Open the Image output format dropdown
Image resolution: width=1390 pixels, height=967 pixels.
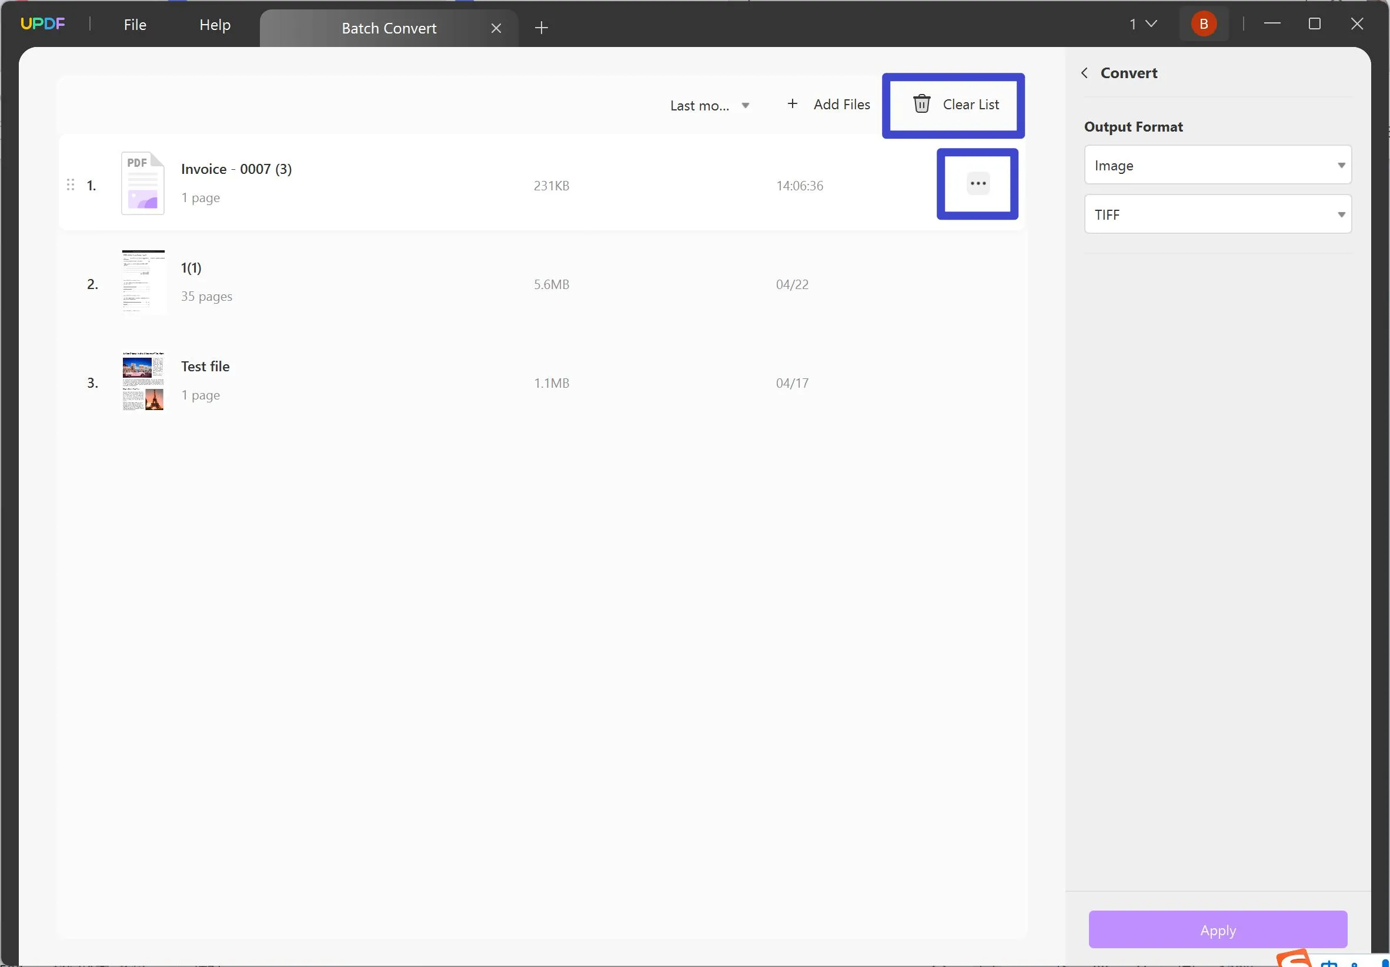pos(1218,164)
